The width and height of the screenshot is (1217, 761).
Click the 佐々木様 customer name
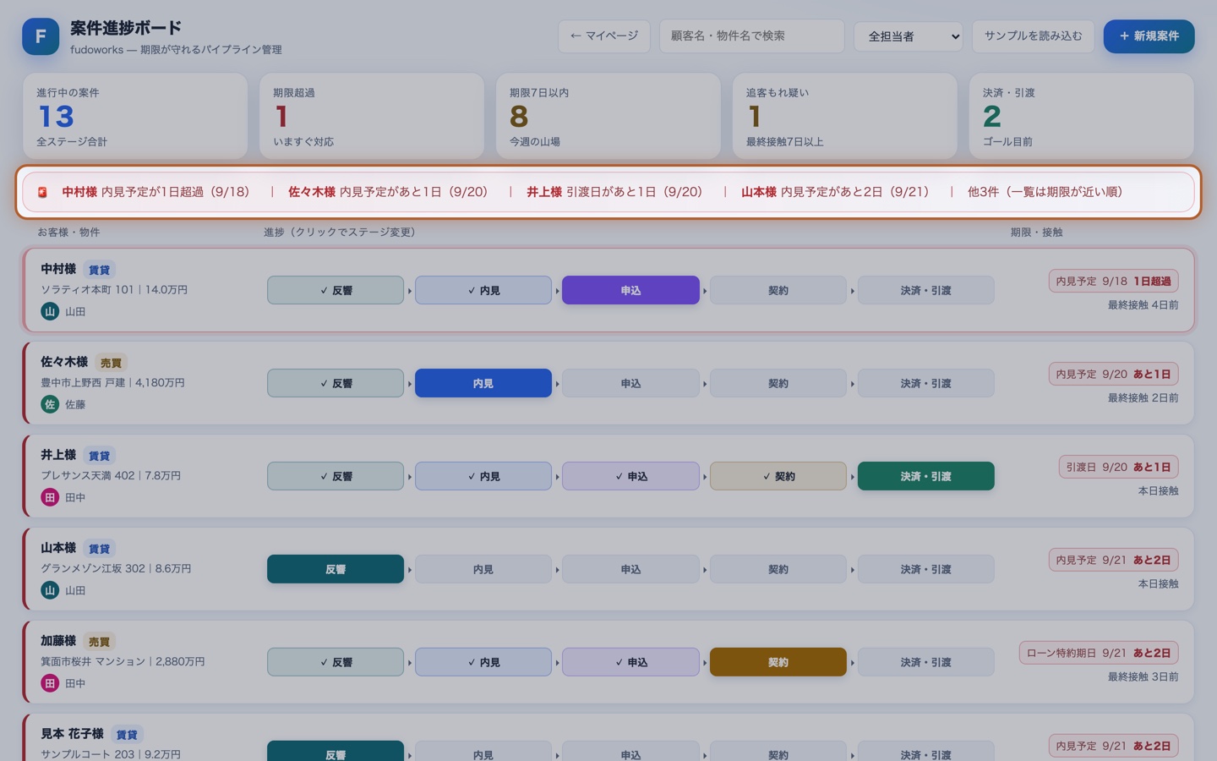pos(64,362)
